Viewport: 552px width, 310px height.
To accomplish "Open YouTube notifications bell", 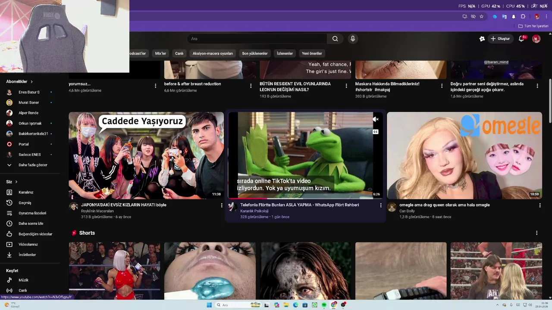I will coord(521,39).
